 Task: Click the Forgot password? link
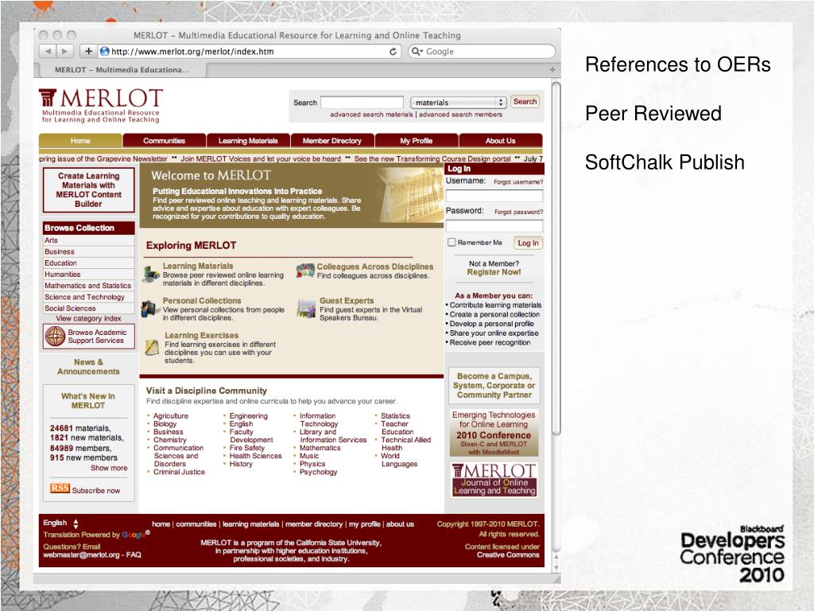[518, 212]
